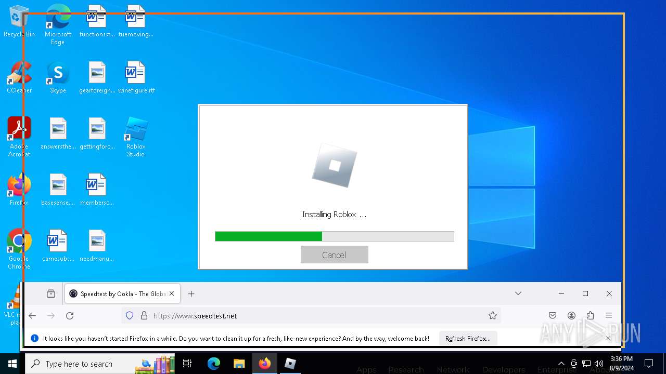Select the winefigure.rtf document icon
The image size is (666, 374).
[136, 77]
